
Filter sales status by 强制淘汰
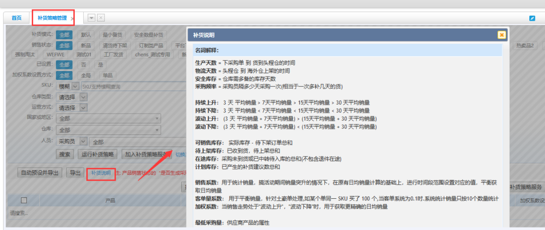tap(25, 54)
